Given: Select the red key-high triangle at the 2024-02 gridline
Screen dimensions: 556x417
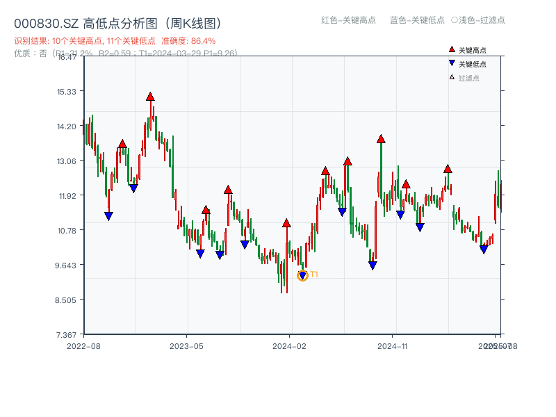Looking at the screenshot, I should (286, 223).
